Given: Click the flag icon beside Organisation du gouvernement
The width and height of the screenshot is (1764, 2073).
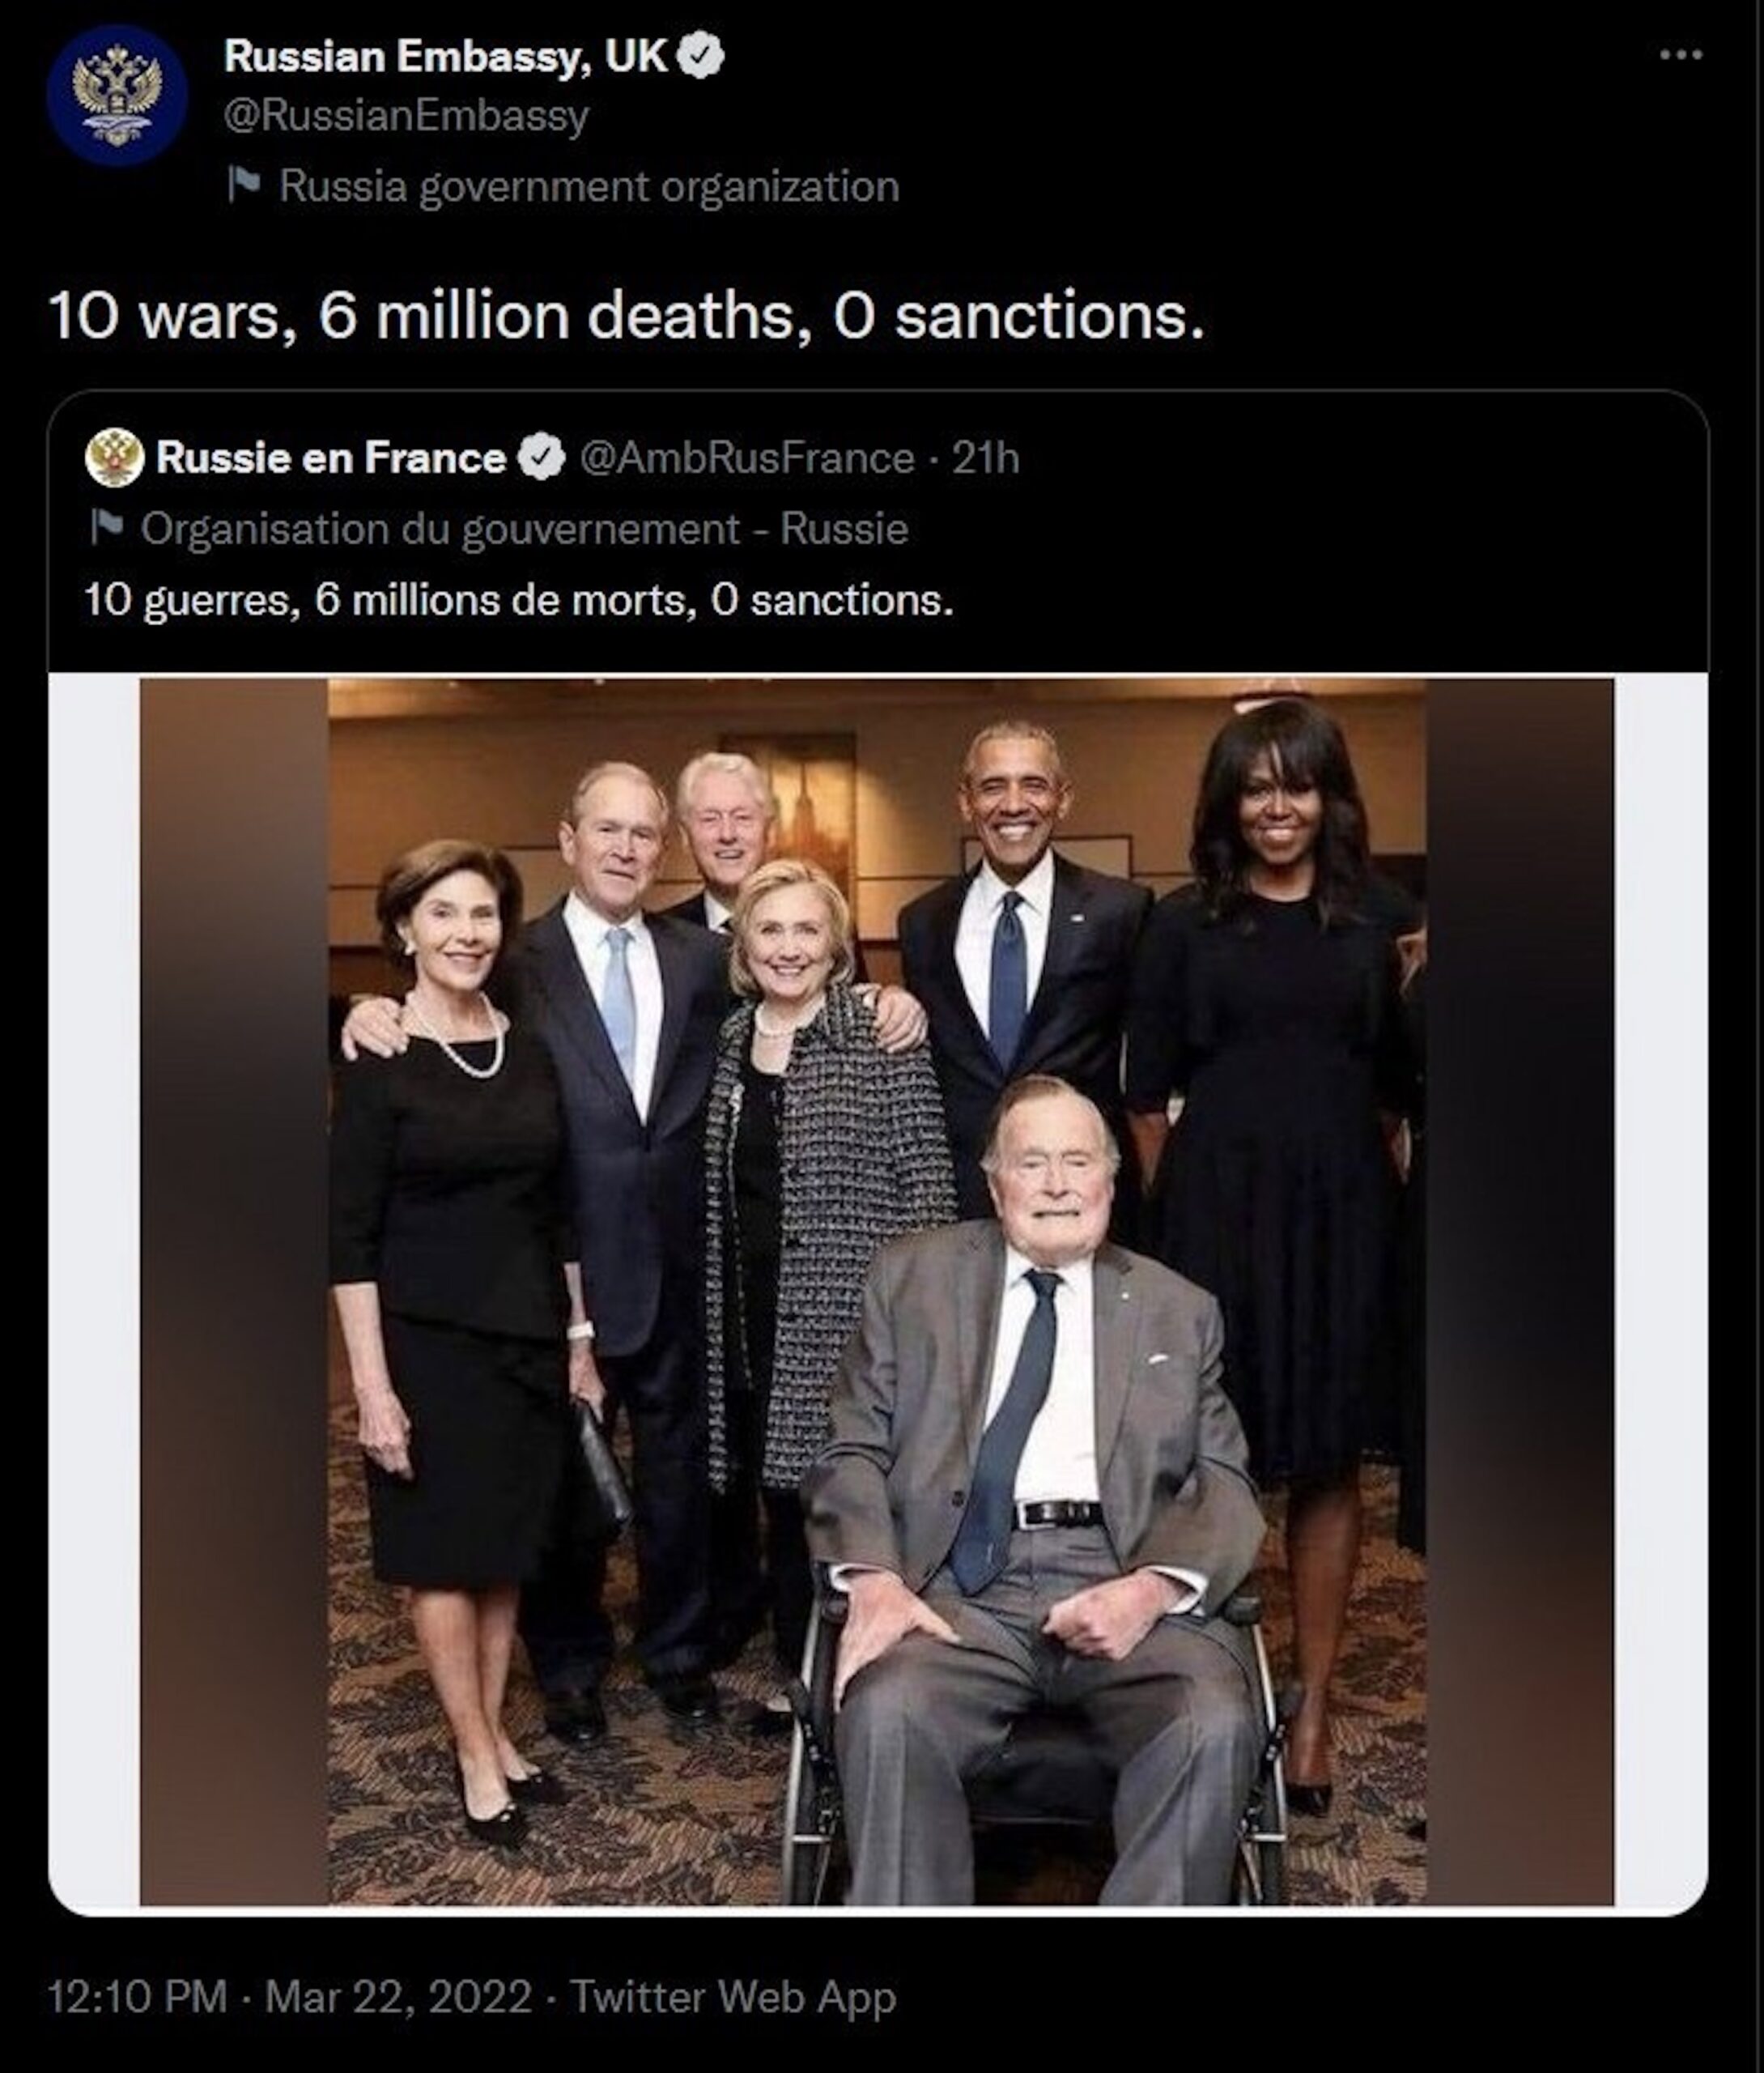Looking at the screenshot, I should 106,527.
